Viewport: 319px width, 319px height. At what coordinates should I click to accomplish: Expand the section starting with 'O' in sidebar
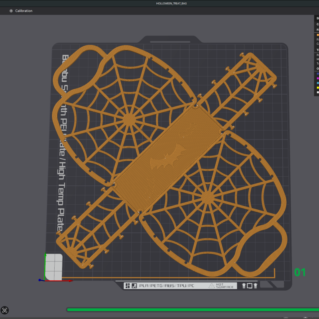(x=317, y=68)
